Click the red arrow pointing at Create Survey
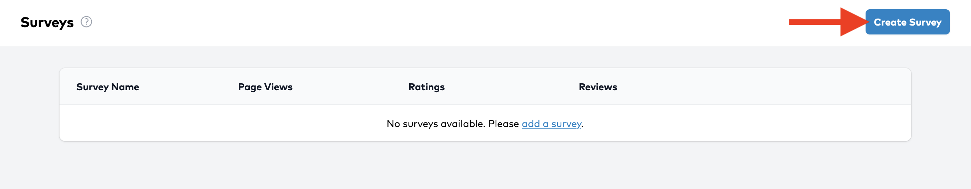Viewport: 971px width, 189px height. [852, 22]
